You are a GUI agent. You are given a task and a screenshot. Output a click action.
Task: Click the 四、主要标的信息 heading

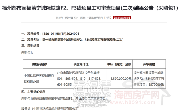33,92
